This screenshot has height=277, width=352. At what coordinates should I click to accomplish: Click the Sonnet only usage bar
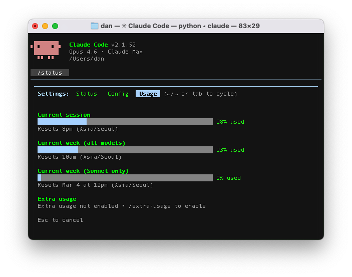[x=125, y=178]
